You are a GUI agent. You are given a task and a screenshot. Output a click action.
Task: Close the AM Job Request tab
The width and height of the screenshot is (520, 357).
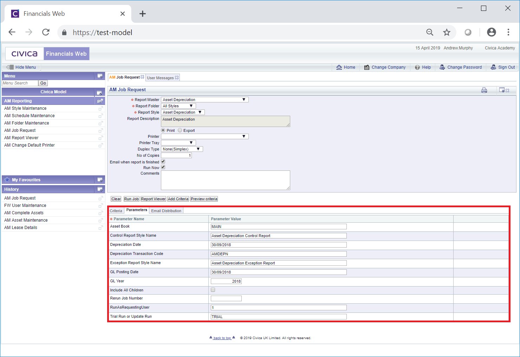pyautogui.click(x=142, y=77)
